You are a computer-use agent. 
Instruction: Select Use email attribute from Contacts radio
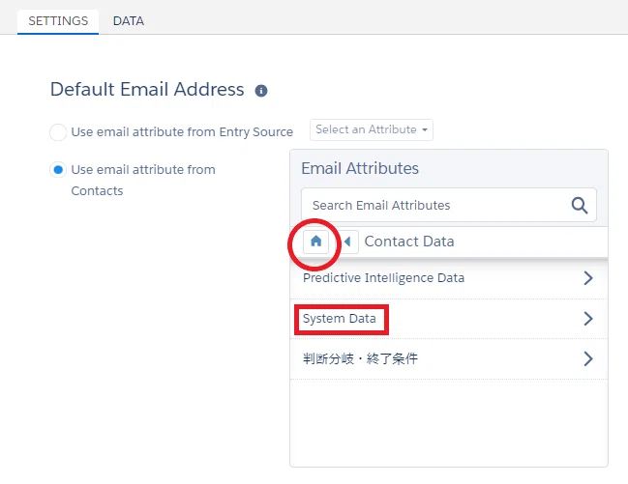coord(58,170)
